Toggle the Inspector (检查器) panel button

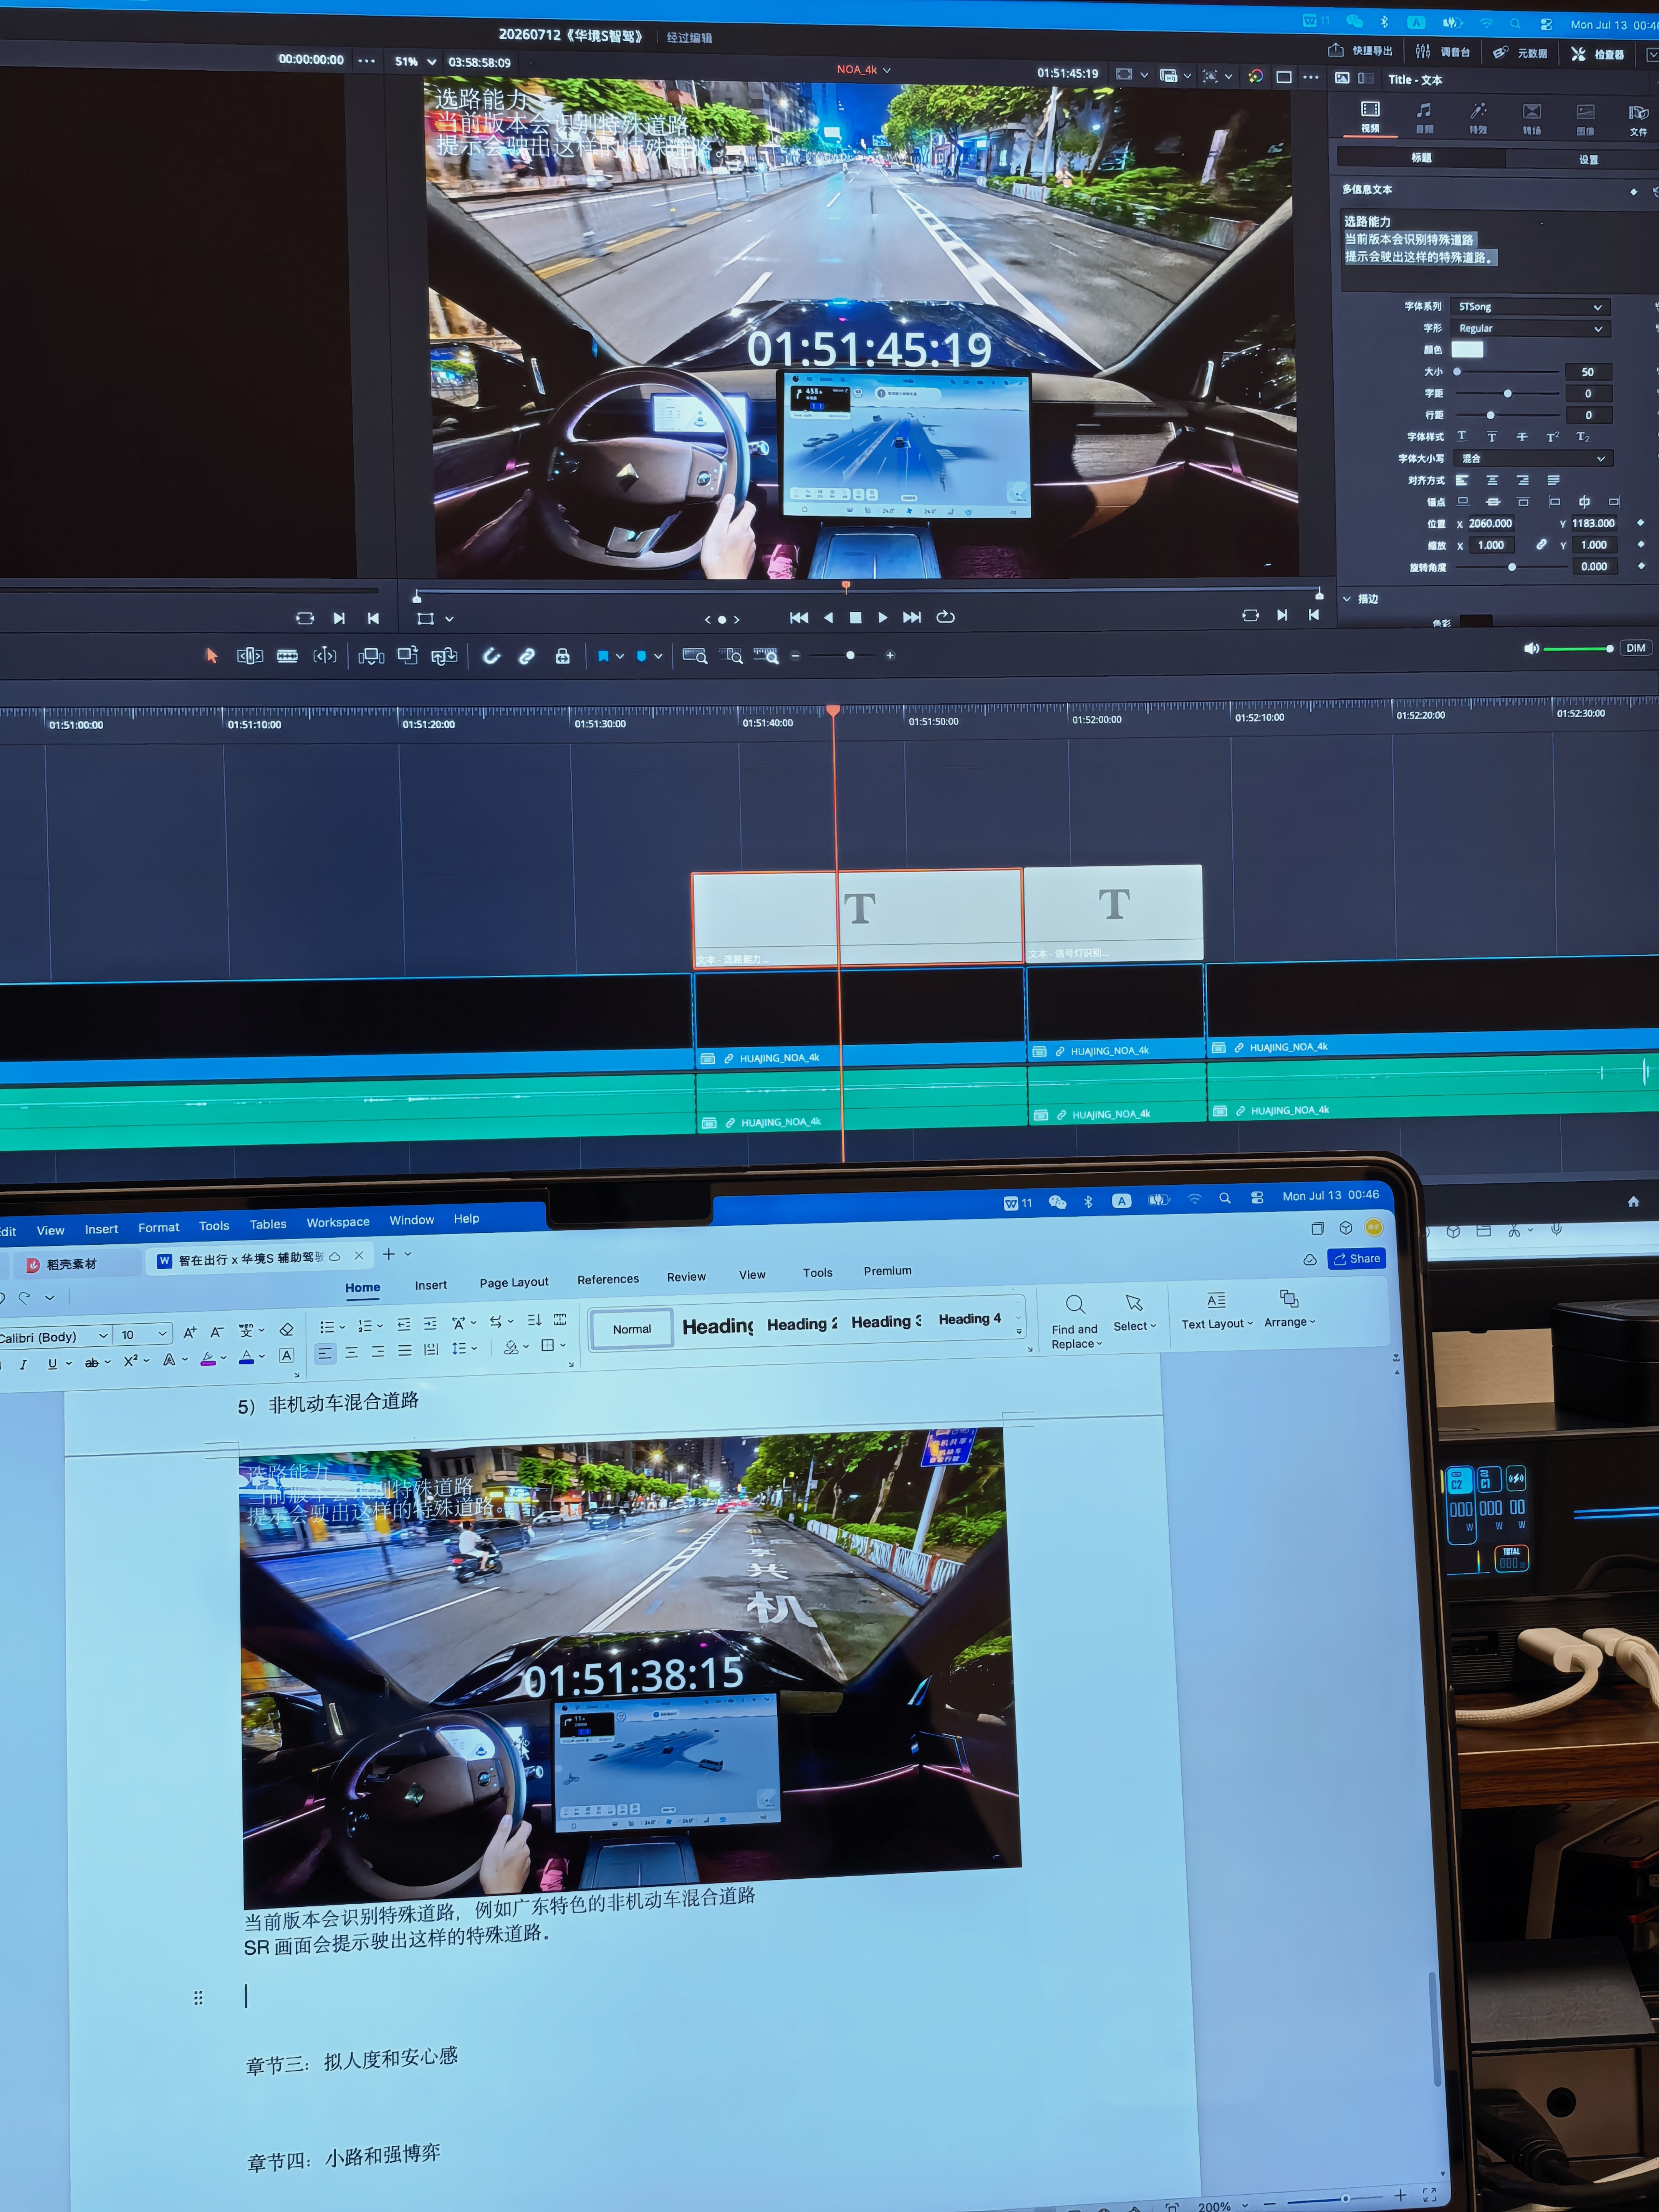tap(1597, 54)
